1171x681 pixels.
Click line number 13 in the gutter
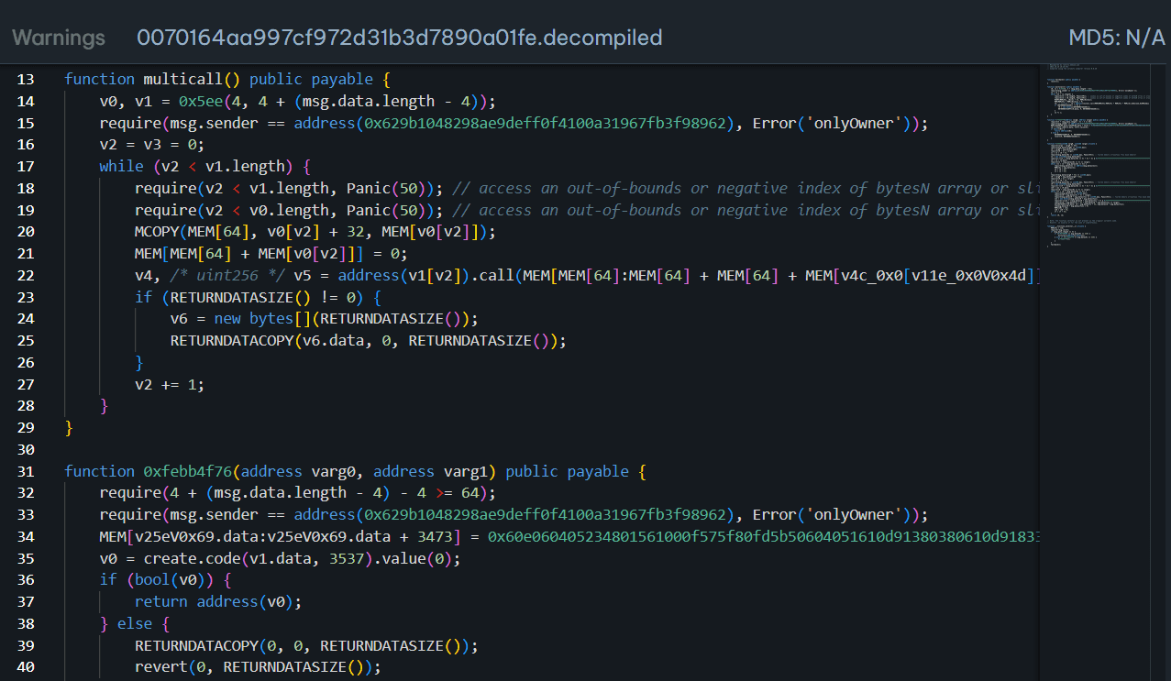tap(26, 79)
